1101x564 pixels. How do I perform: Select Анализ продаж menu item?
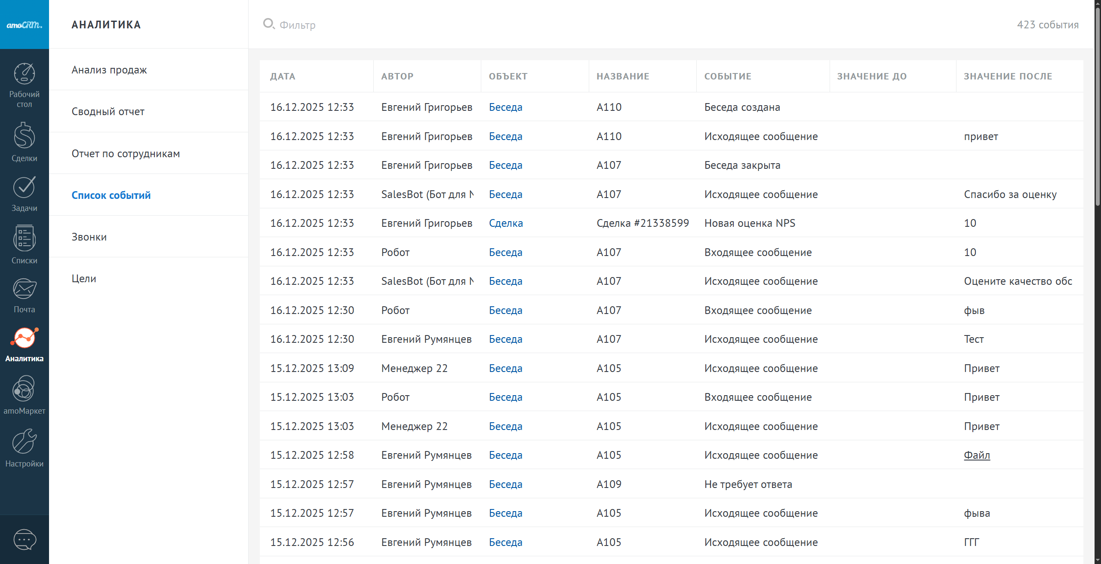[x=109, y=70]
